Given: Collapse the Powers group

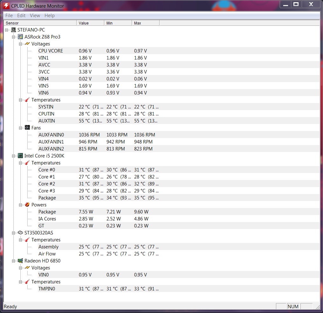Looking at the screenshot, I should tap(20, 205).
